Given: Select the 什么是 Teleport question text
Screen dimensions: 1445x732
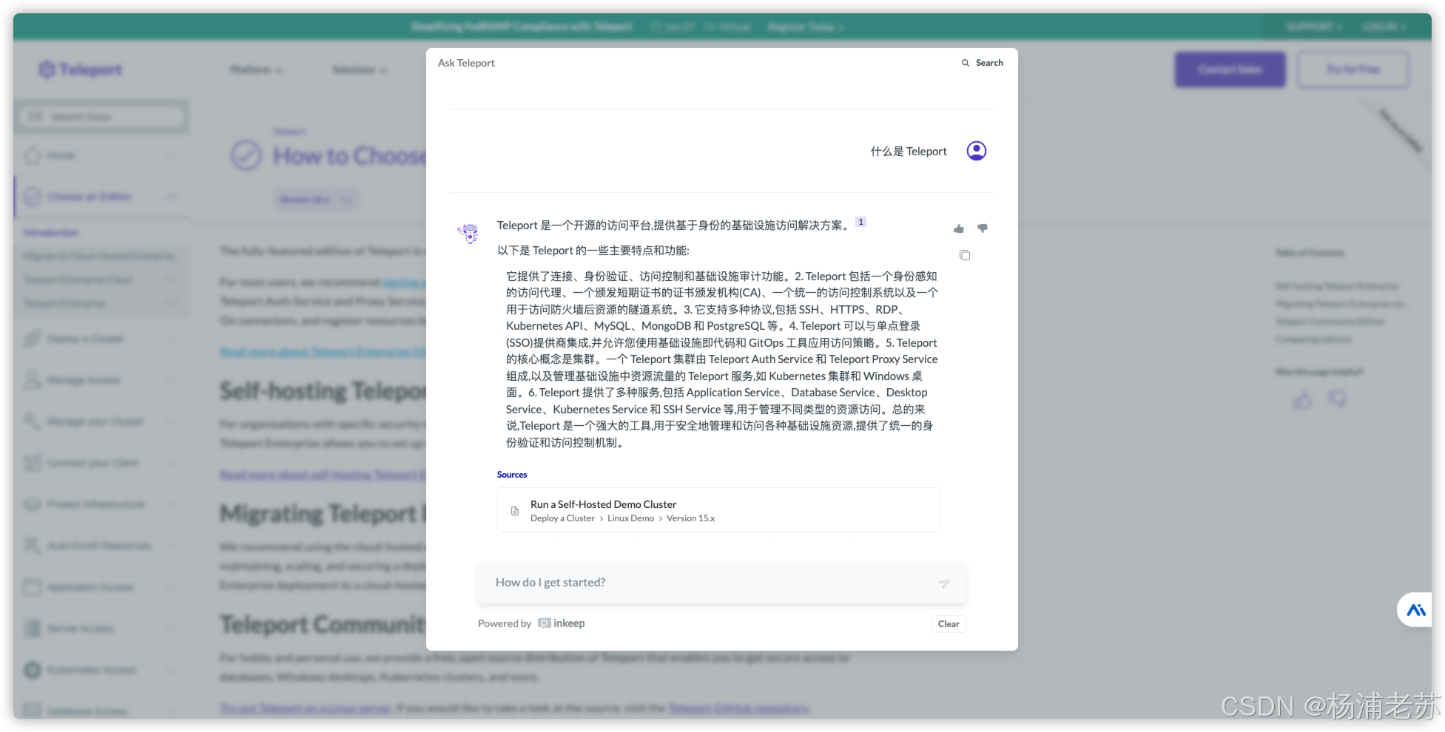Looking at the screenshot, I should pos(909,151).
